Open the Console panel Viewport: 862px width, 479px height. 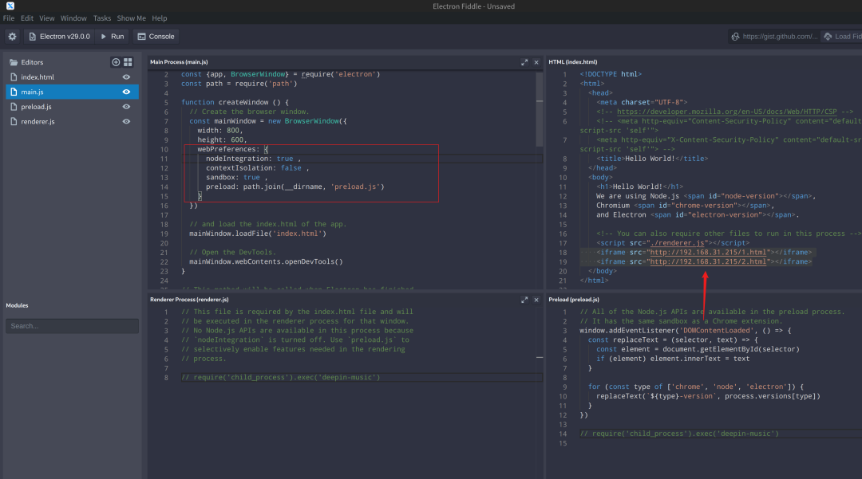coord(156,37)
